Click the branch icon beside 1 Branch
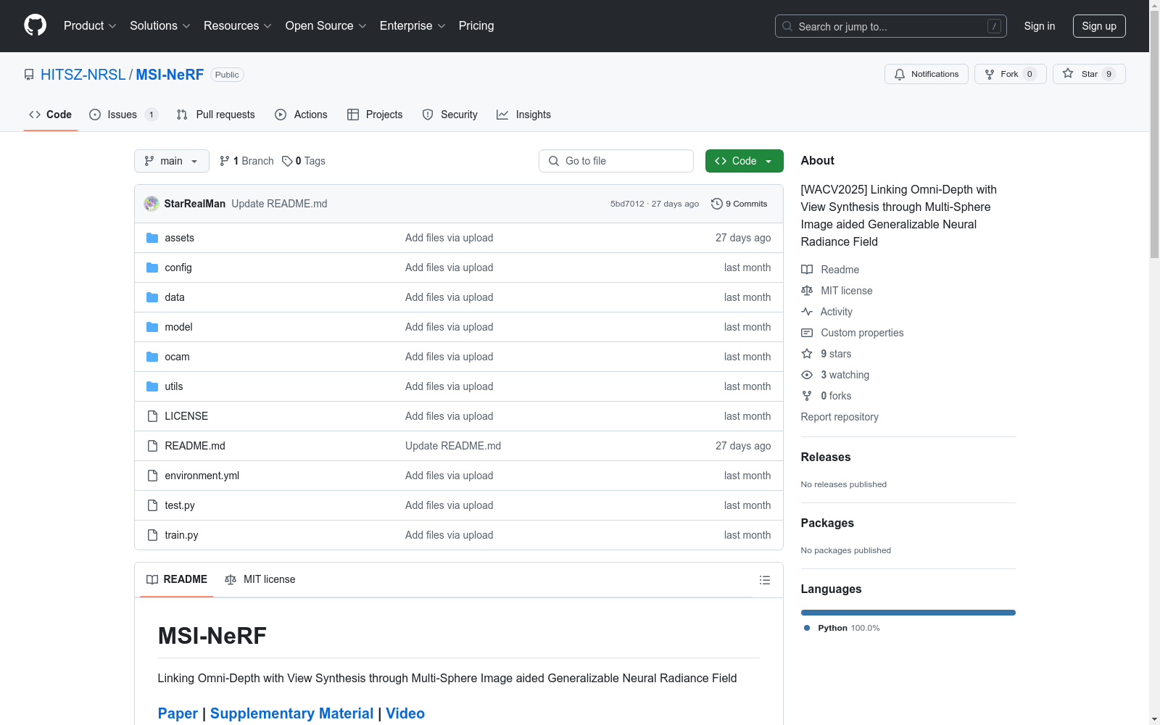 click(225, 161)
